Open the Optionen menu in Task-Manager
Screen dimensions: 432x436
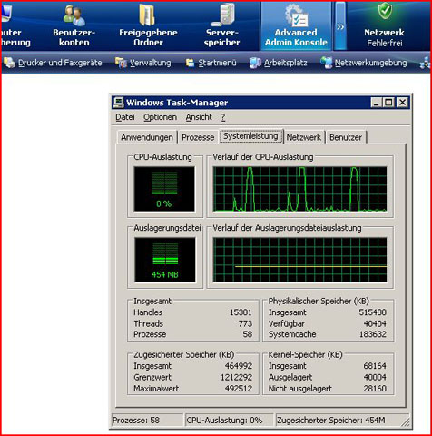[160, 117]
